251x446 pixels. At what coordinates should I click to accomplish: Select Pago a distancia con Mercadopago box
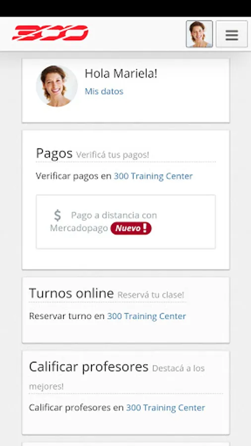[x=125, y=222]
